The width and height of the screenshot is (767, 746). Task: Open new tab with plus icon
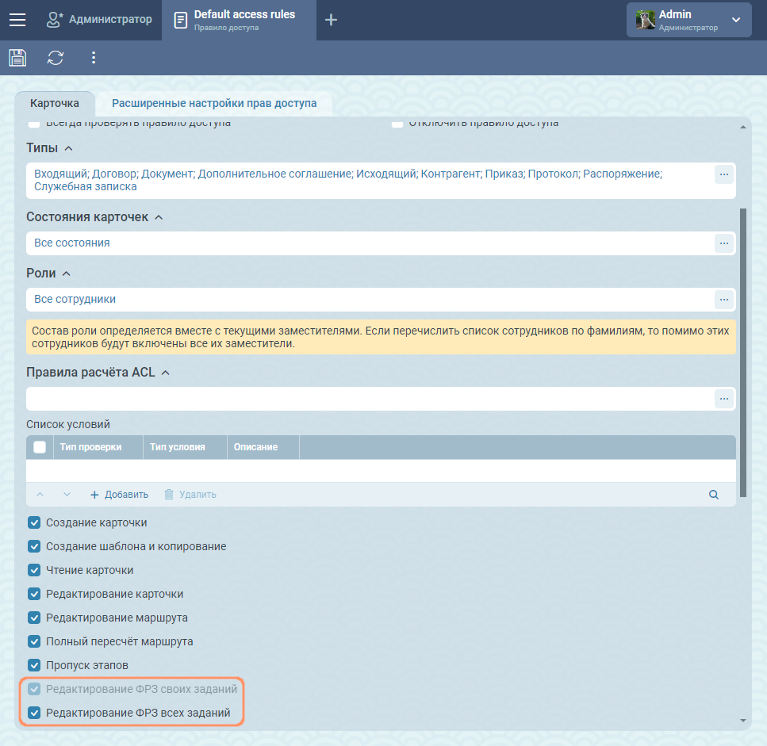coord(332,20)
